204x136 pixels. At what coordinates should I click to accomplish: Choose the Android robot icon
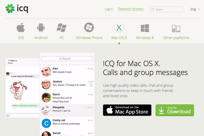coord(41,28)
